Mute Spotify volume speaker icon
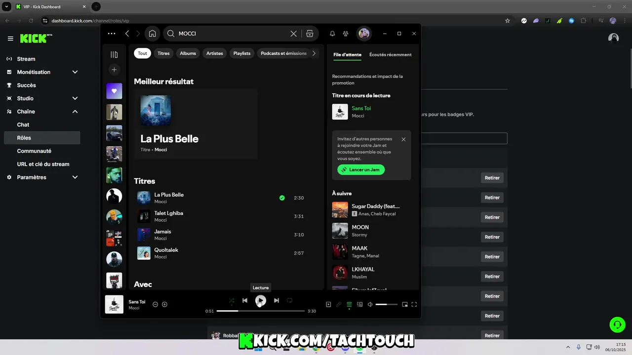The image size is (632, 355). click(x=370, y=304)
